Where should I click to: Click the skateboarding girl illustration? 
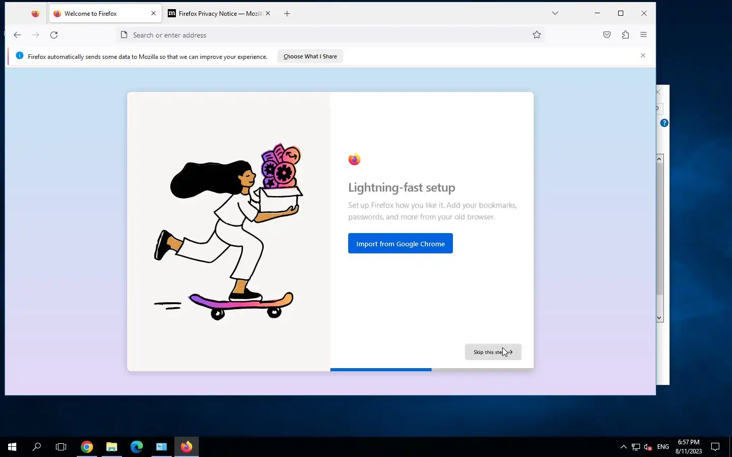tap(229, 232)
